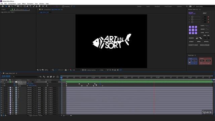
Task: Expand the twirl arrow of layer index 4
Action: point(9,91)
